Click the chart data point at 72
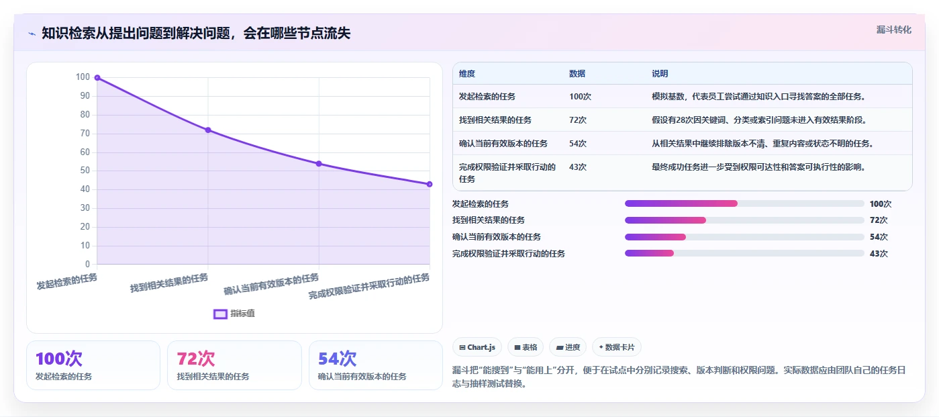This screenshot has width=939, height=417. click(208, 130)
